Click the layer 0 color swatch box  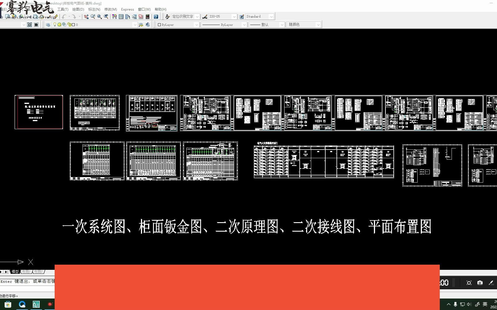[73, 25]
